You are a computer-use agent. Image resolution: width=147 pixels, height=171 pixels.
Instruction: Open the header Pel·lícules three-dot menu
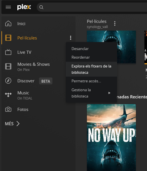click(x=115, y=23)
